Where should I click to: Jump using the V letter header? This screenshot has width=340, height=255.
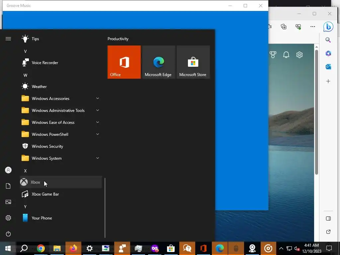(25, 51)
